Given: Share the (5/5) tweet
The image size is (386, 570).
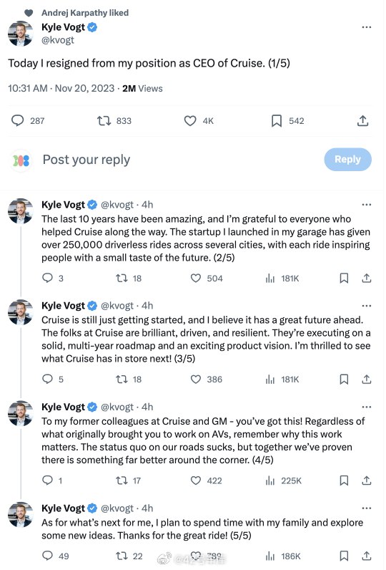Looking at the screenshot, I should [x=367, y=556].
